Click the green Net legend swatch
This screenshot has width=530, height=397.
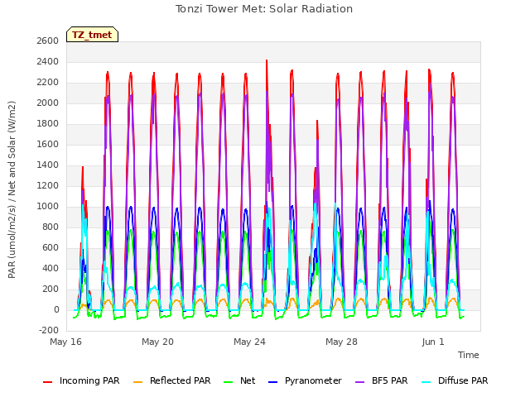(x=229, y=382)
